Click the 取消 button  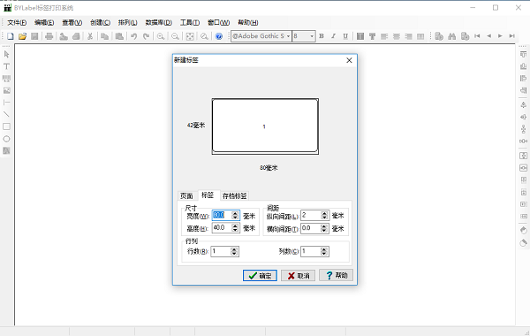click(299, 276)
